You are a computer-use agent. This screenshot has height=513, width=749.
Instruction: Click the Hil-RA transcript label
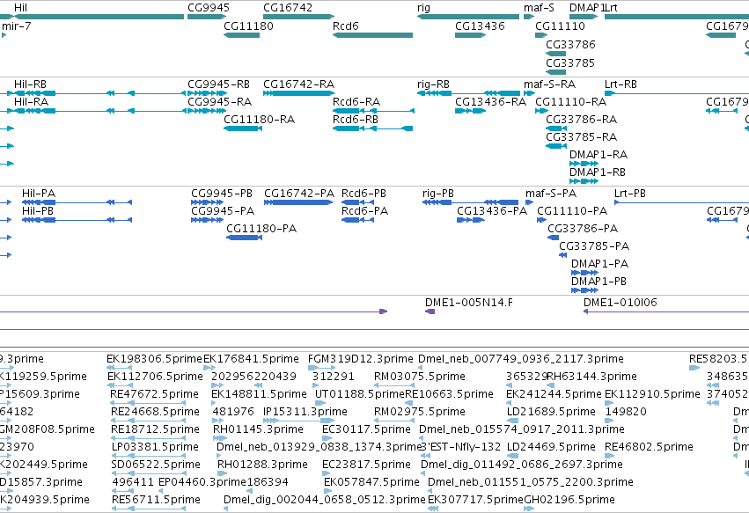31,102
